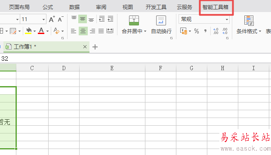Screen dimensions: 271x155
Task: Decrease font size with A- icon
Action: pos(61,19)
